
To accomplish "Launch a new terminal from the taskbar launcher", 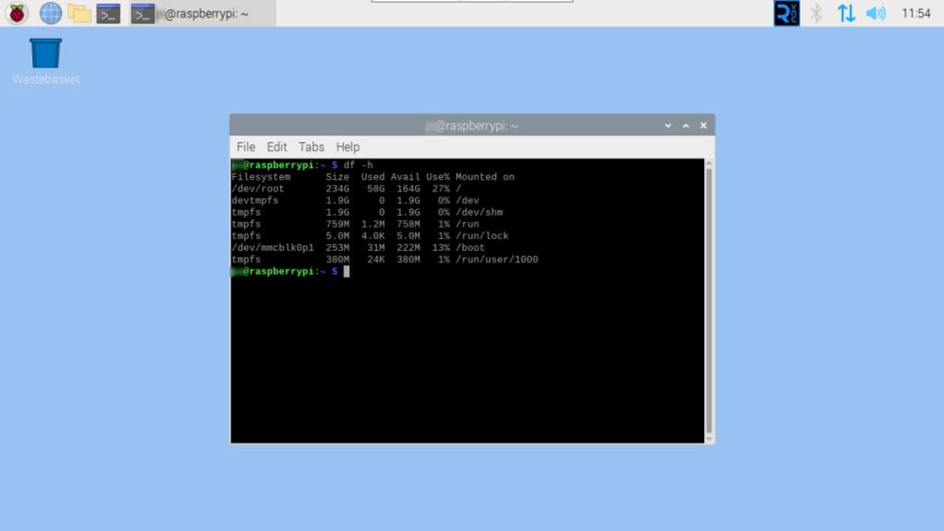I will click(109, 13).
